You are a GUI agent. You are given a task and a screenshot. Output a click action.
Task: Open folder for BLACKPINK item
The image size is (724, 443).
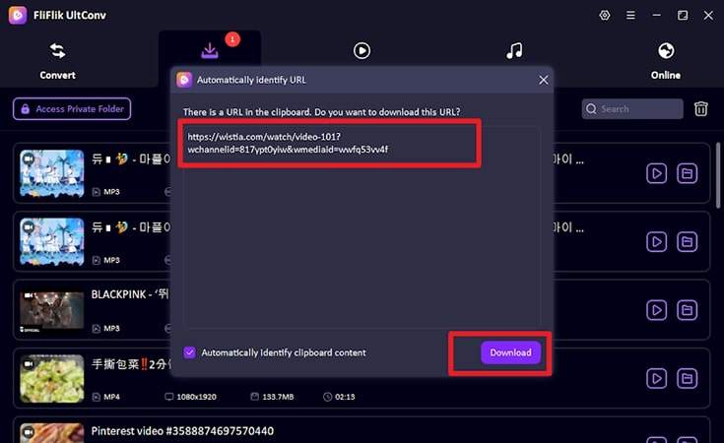coord(688,310)
